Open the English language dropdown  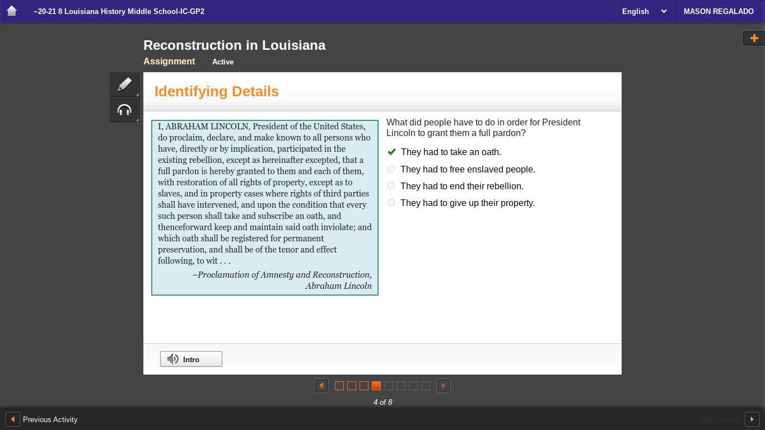coord(644,11)
